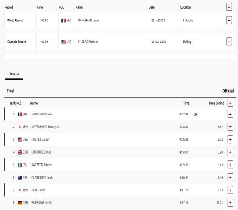Expand all results via Time Behind plus
238x210 pixels.
[230, 103]
